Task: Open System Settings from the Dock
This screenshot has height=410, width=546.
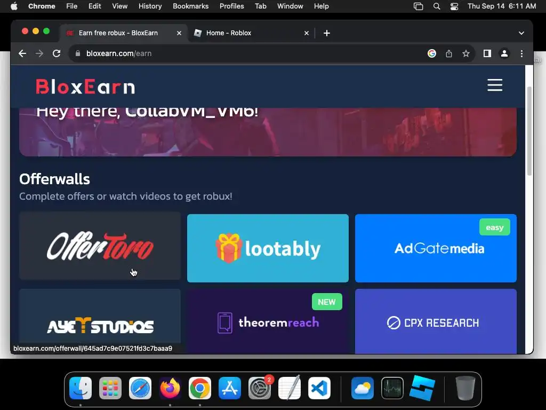Action: 260,388
